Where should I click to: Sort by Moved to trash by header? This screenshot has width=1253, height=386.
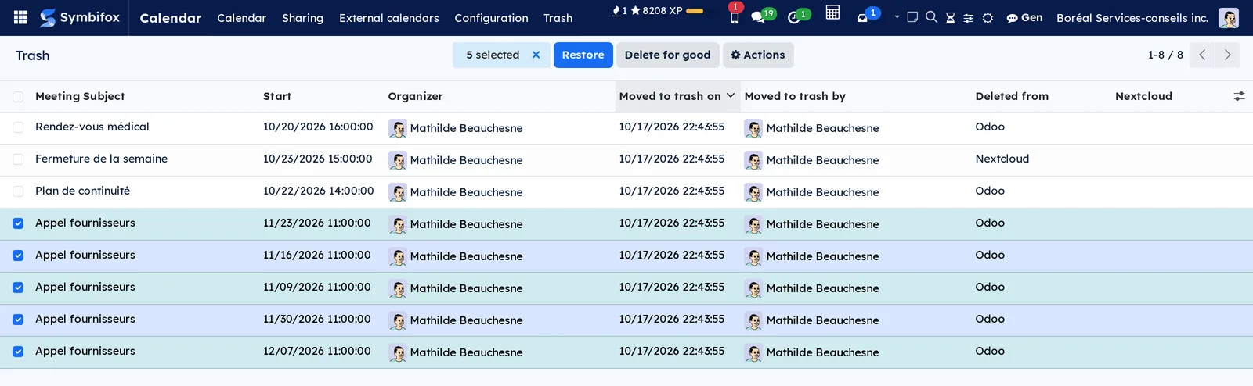[x=795, y=96]
